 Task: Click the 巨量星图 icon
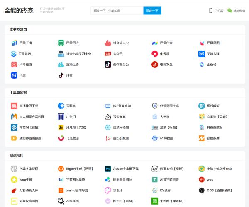tap(202, 43)
